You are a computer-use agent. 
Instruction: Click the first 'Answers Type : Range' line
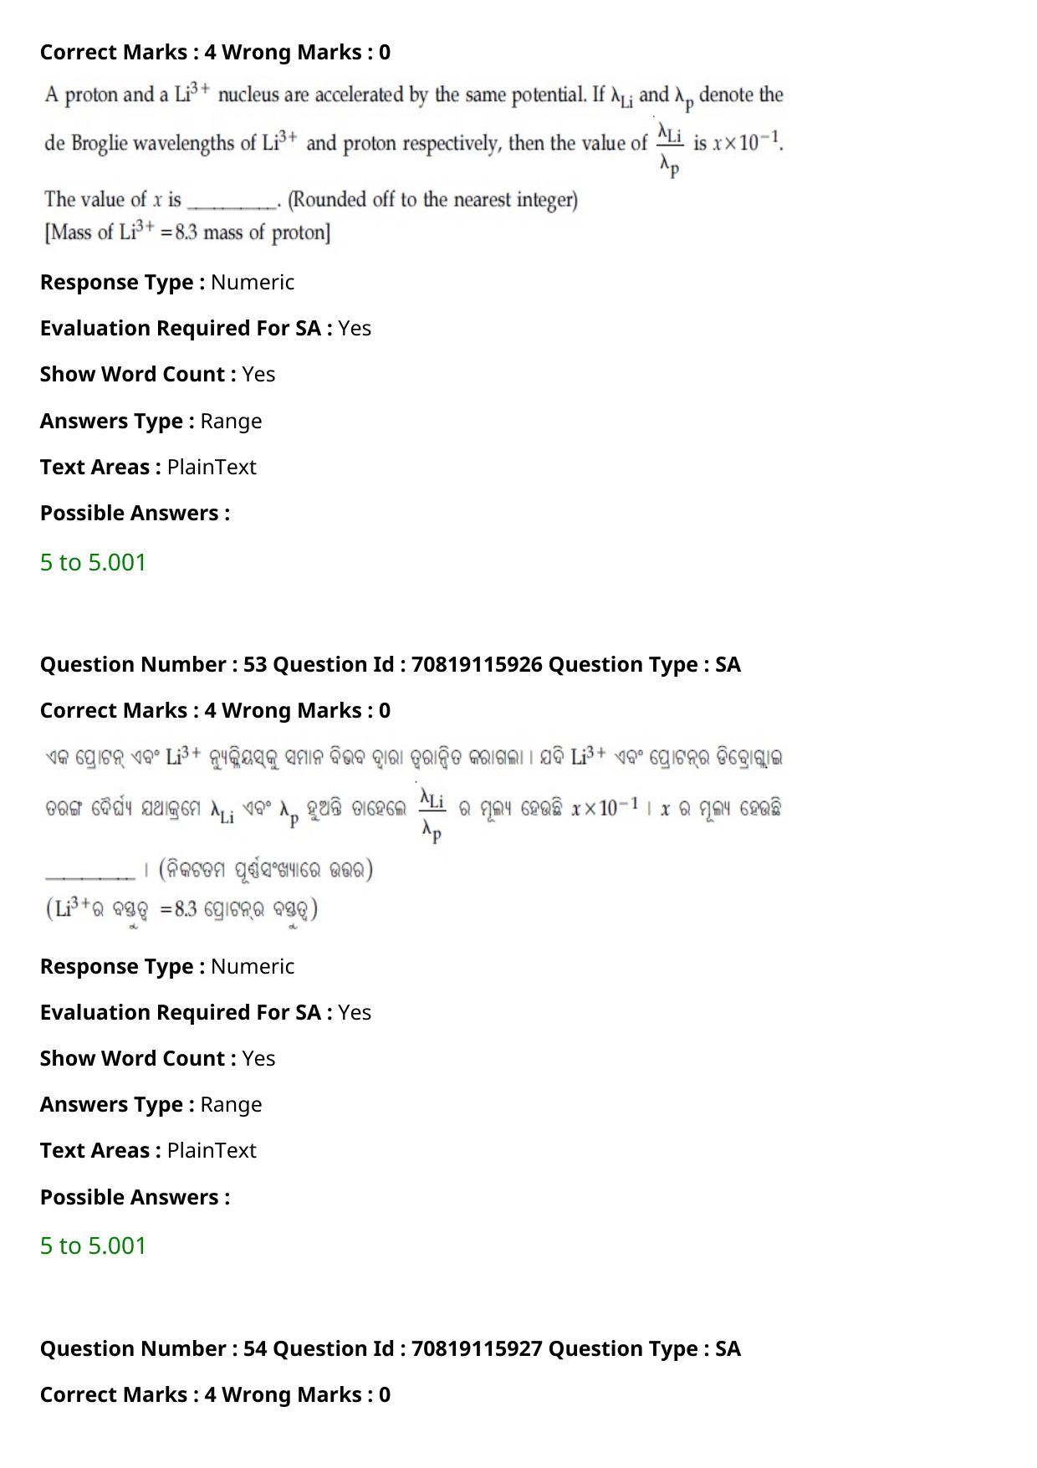[x=151, y=421]
